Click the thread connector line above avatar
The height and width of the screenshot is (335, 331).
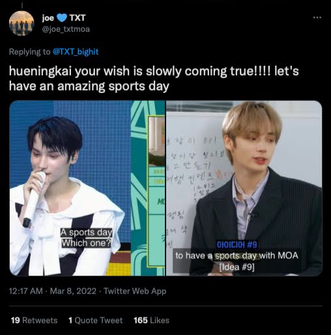(22, 5)
